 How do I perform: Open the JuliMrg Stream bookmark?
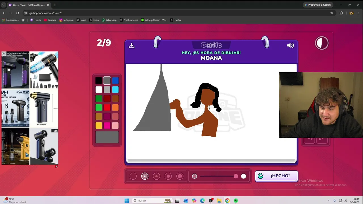click(154, 20)
